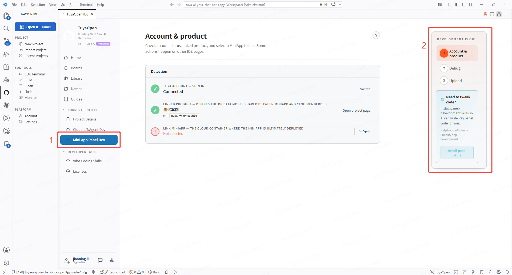This screenshot has width=512, height=275.
Task: Open the Run and Debug view
Action: click(x=6, y=54)
